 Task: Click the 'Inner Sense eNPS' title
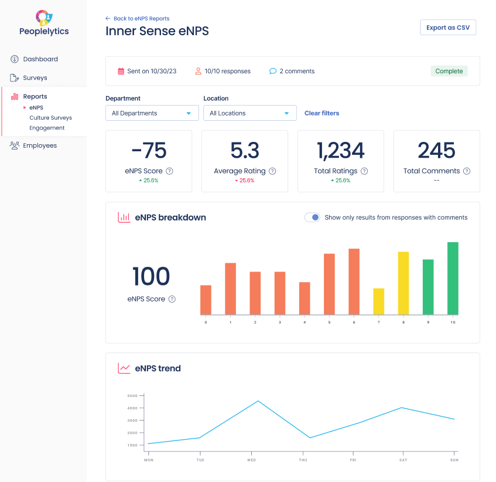pyautogui.click(x=157, y=31)
